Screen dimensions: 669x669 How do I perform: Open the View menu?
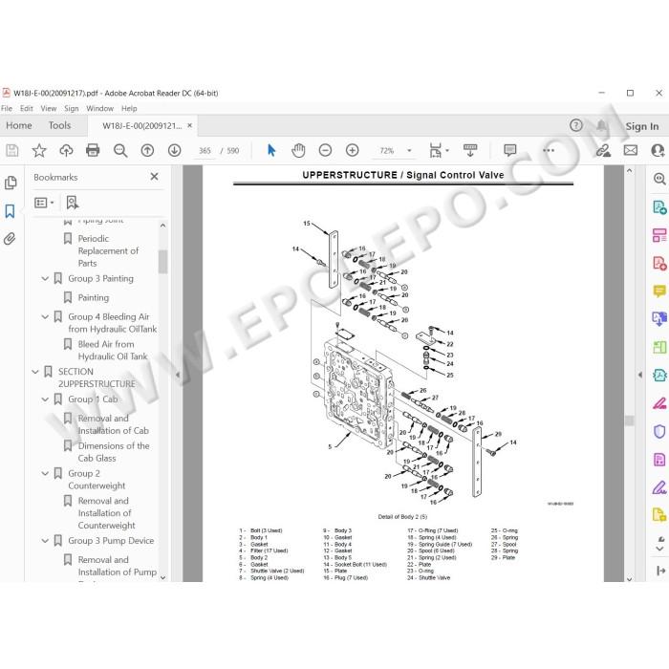[48, 108]
